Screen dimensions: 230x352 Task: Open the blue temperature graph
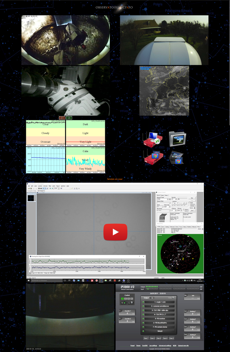(46, 160)
